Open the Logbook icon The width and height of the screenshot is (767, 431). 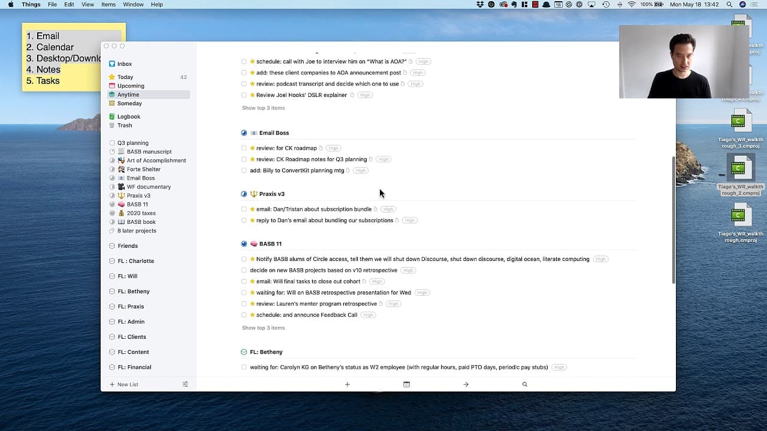point(112,117)
